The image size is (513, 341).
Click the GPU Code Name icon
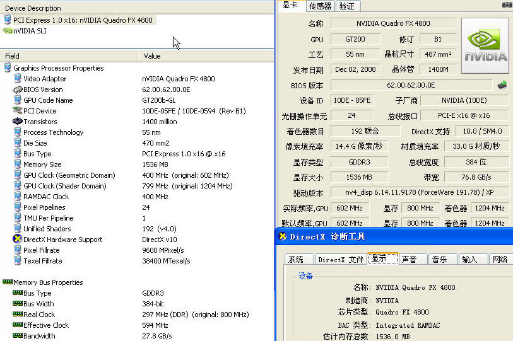pyautogui.click(x=18, y=100)
